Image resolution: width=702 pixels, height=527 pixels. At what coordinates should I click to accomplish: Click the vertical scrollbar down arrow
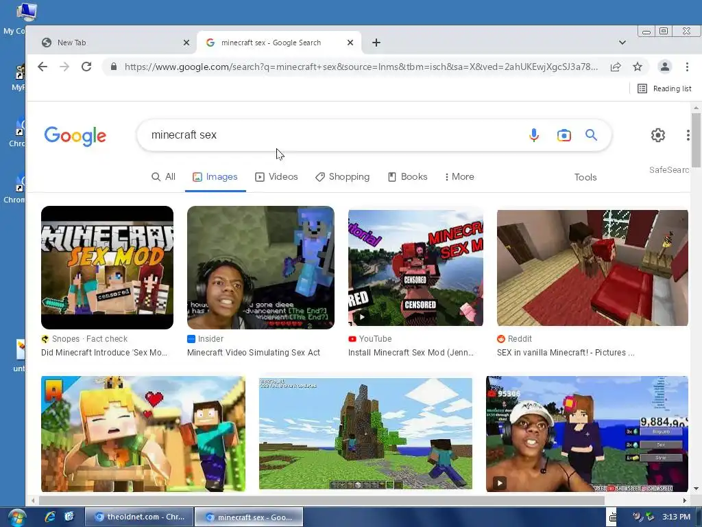click(x=696, y=489)
